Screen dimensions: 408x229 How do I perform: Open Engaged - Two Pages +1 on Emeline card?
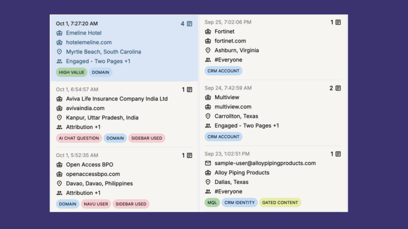98,61
